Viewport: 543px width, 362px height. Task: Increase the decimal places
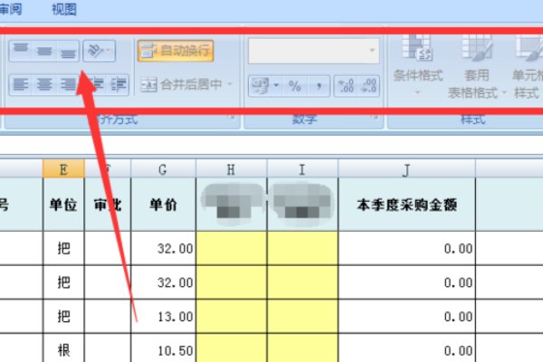pos(346,86)
